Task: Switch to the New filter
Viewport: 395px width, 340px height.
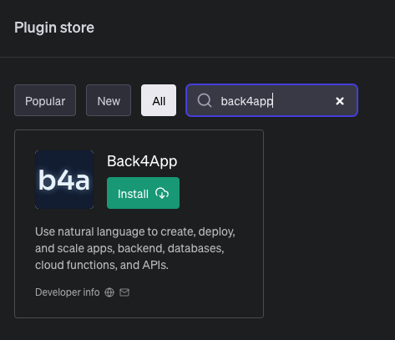Action: 109,100
